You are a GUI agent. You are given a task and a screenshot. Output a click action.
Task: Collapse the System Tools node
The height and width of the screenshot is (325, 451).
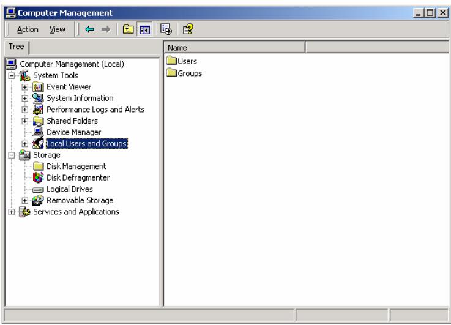pyautogui.click(x=10, y=76)
